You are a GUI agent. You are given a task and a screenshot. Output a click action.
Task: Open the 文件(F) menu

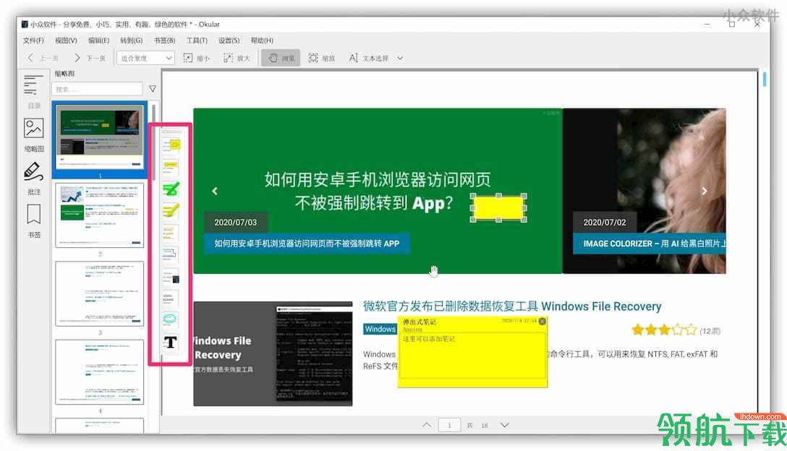pyautogui.click(x=33, y=40)
